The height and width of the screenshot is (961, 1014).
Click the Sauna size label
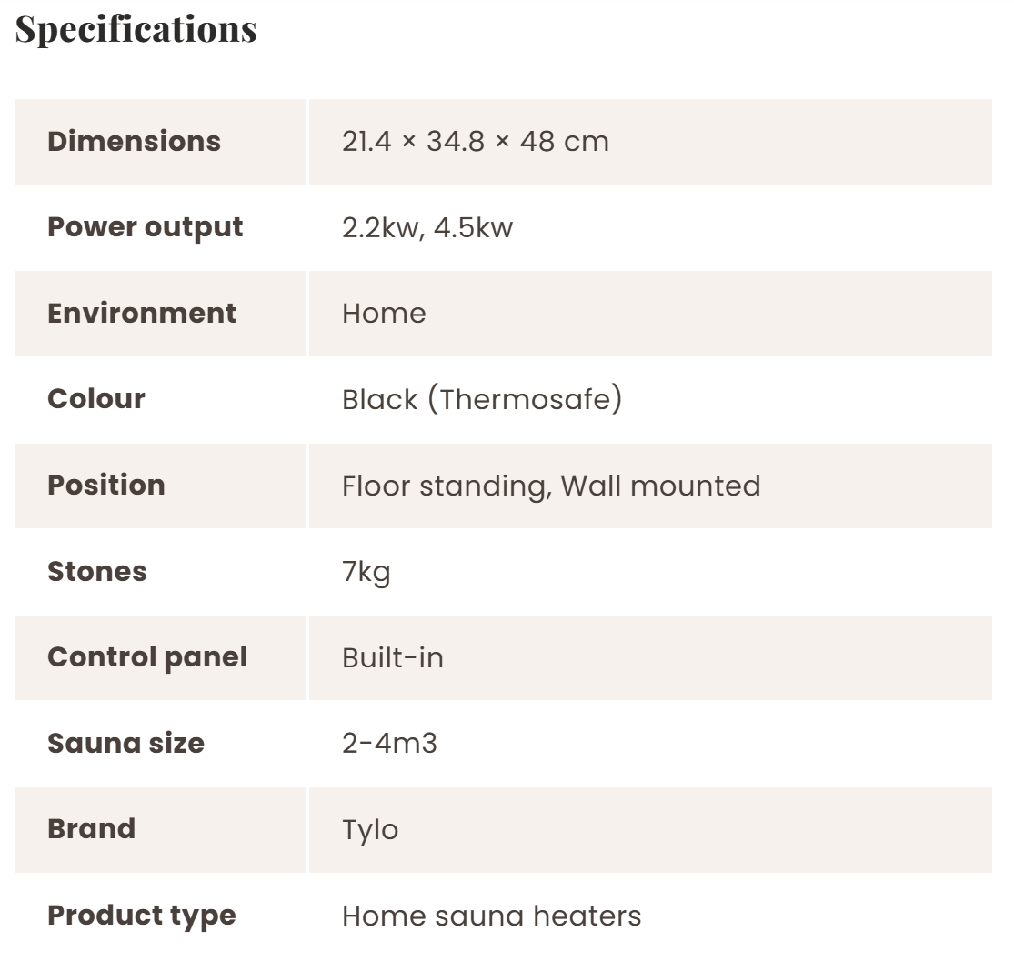coord(125,743)
